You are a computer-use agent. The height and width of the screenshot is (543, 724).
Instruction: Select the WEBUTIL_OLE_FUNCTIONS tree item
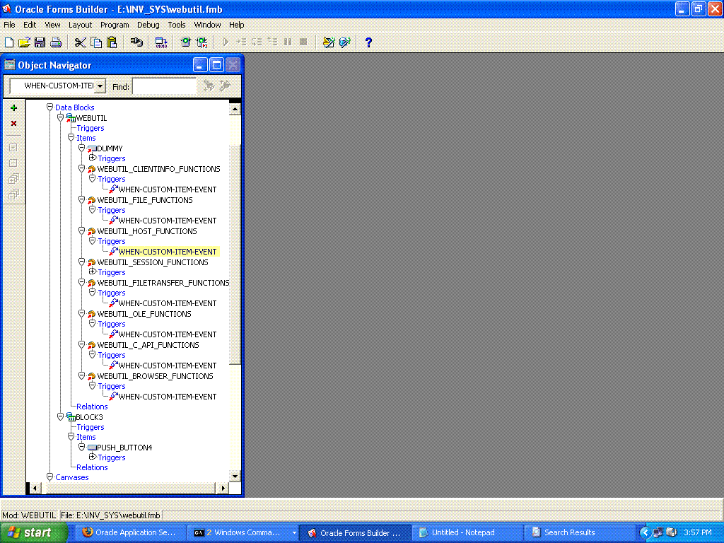144,314
